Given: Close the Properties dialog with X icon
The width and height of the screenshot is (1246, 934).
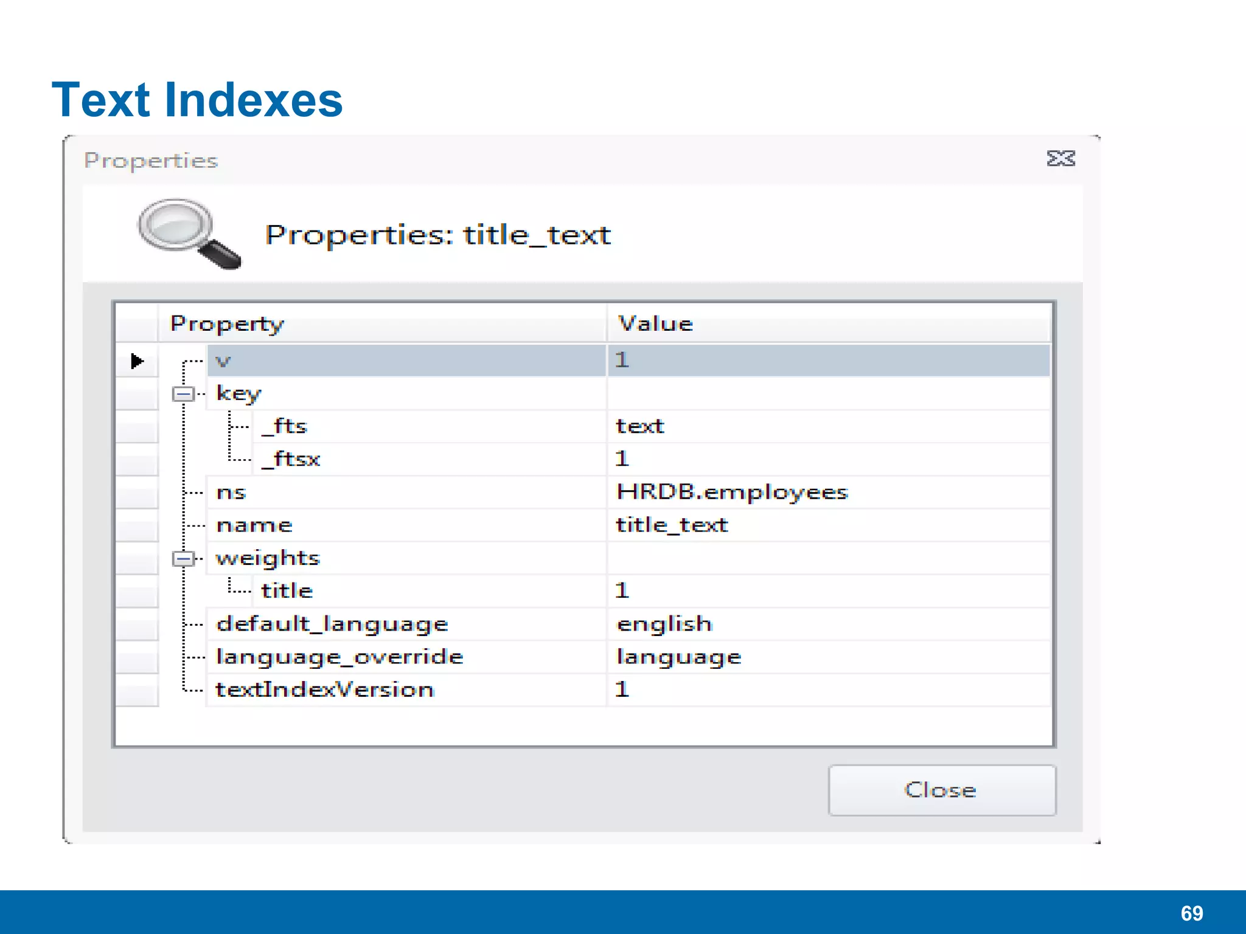Looking at the screenshot, I should tap(1060, 159).
